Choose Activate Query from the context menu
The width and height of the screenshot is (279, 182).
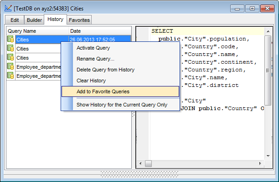[93, 48]
